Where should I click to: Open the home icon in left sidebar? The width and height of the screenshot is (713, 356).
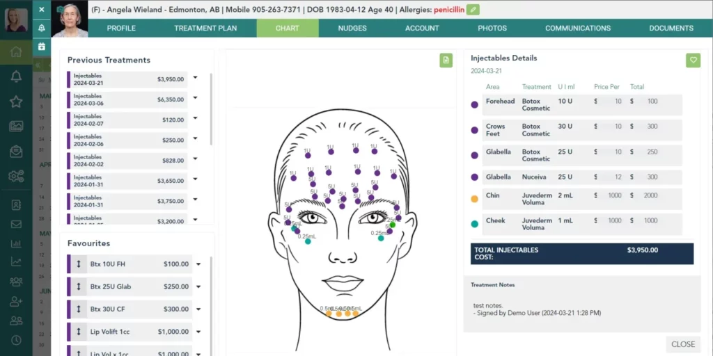[16, 52]
